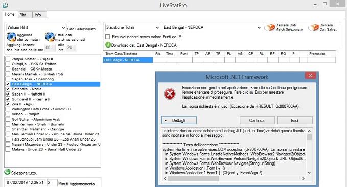
Task: Check the Shahrdari Mahshahr - Qashqai match
Action: (8, 129)
